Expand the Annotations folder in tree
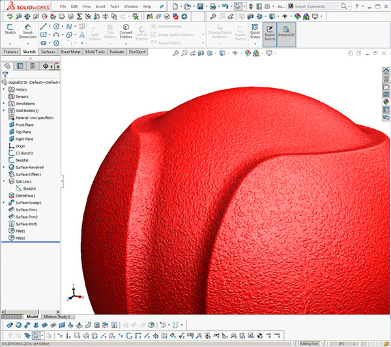This screenshot has height=347, width=391. pyautogui.click(x=4, y=104)
